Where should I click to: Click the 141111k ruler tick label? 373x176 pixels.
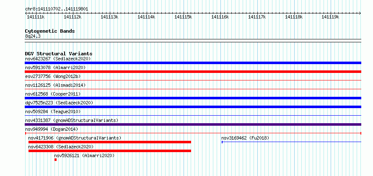tap(36, 17)
